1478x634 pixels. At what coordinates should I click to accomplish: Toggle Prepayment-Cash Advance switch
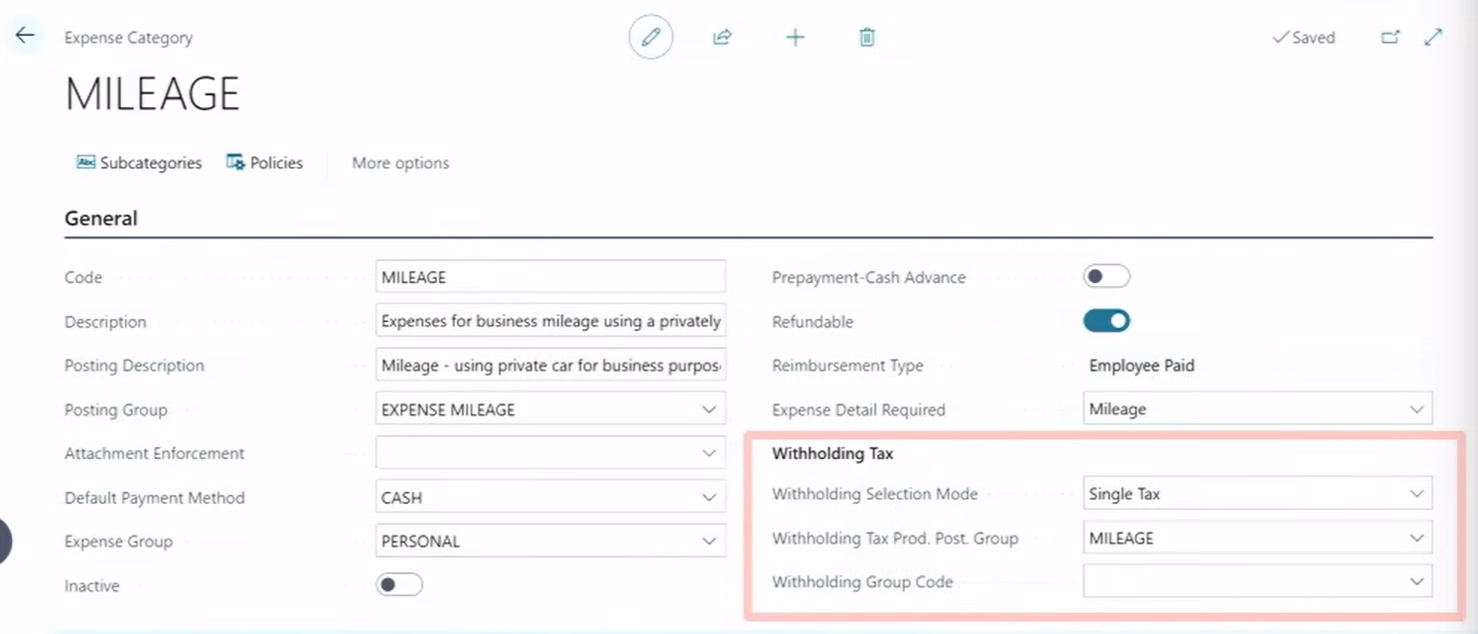1107,277
